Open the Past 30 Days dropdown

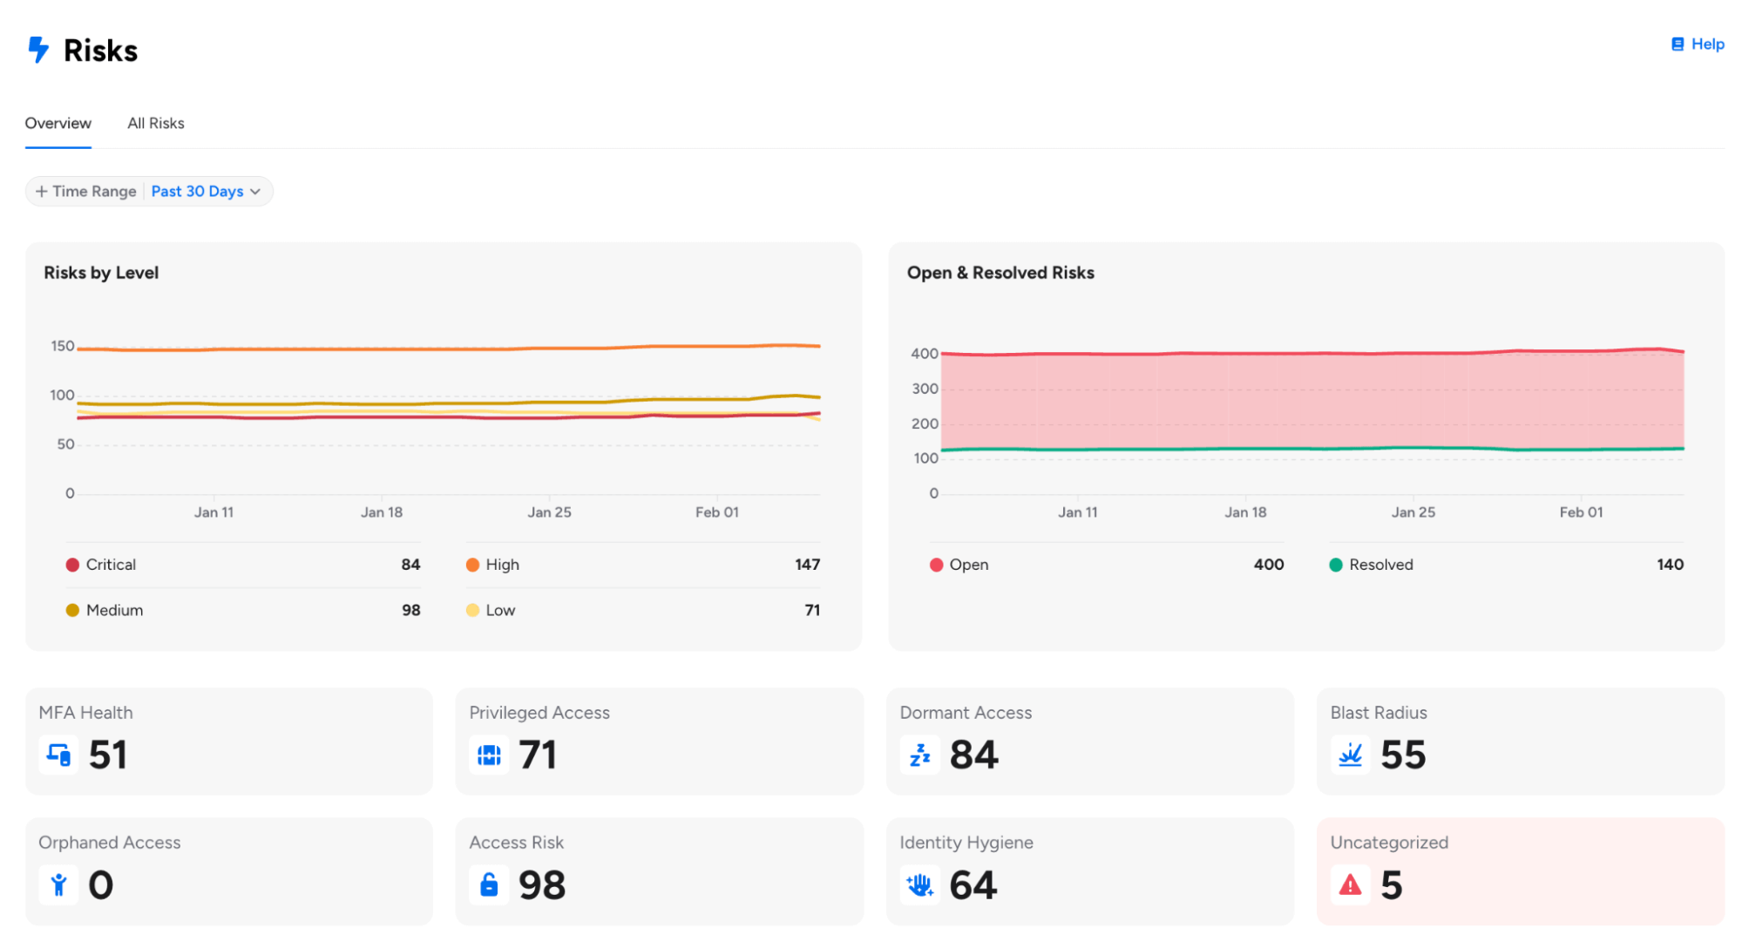197,192
